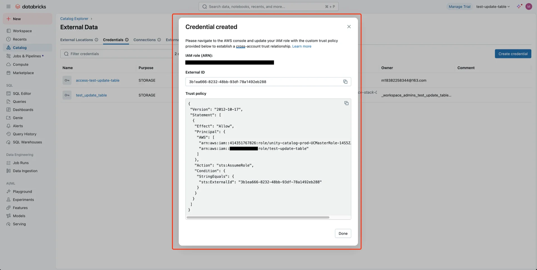The width and height of the screenshot is (537, 270).
Task: Click STORAGE in the access-test-update-table row
Action: pos(147,80)
